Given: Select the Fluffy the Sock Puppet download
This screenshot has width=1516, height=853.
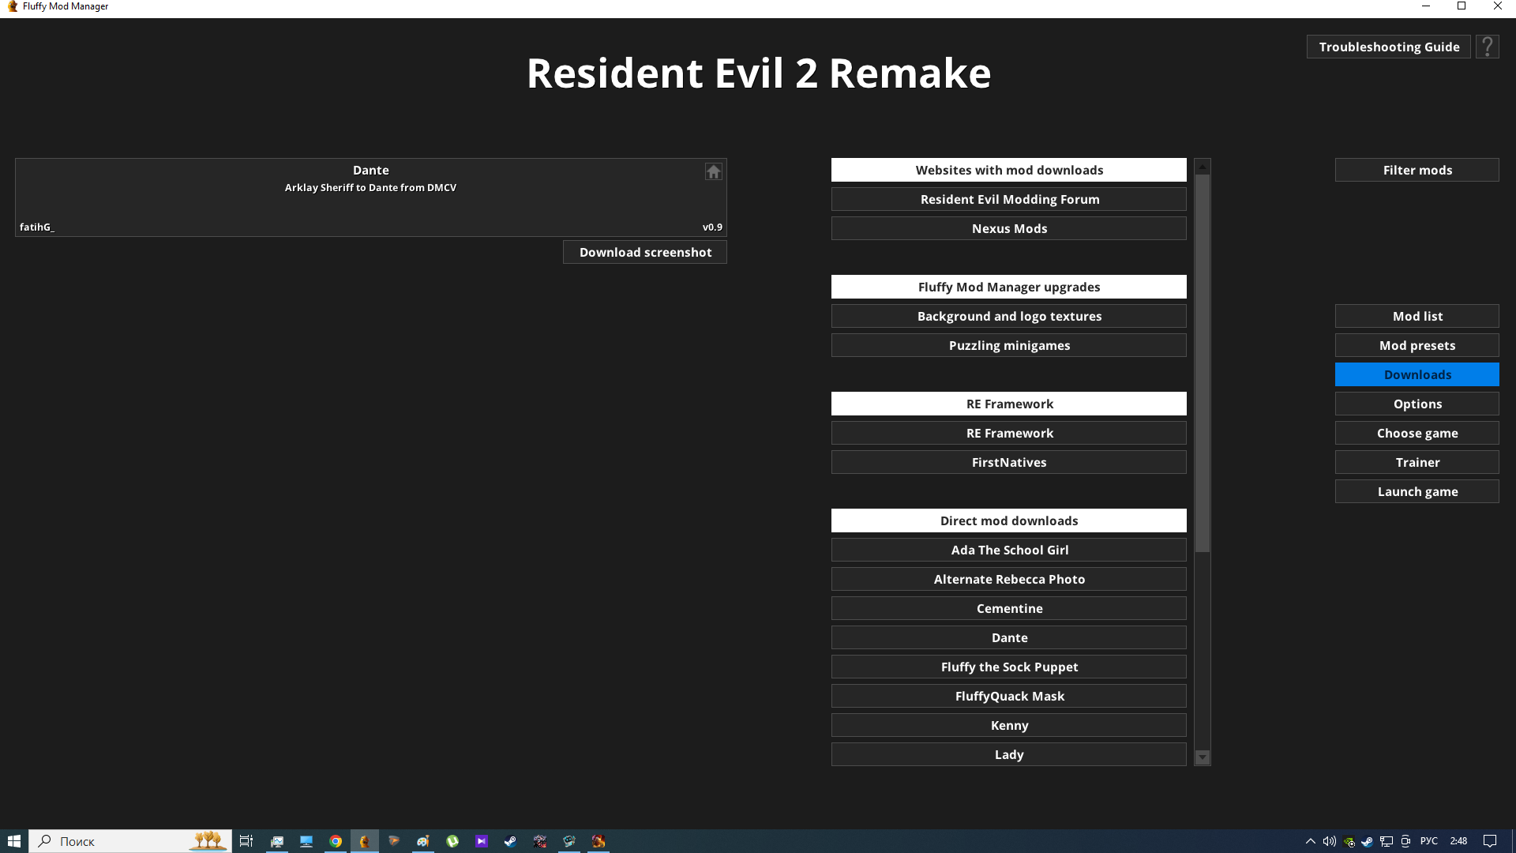Looking at the screenshot, I should click(1008, 667).
